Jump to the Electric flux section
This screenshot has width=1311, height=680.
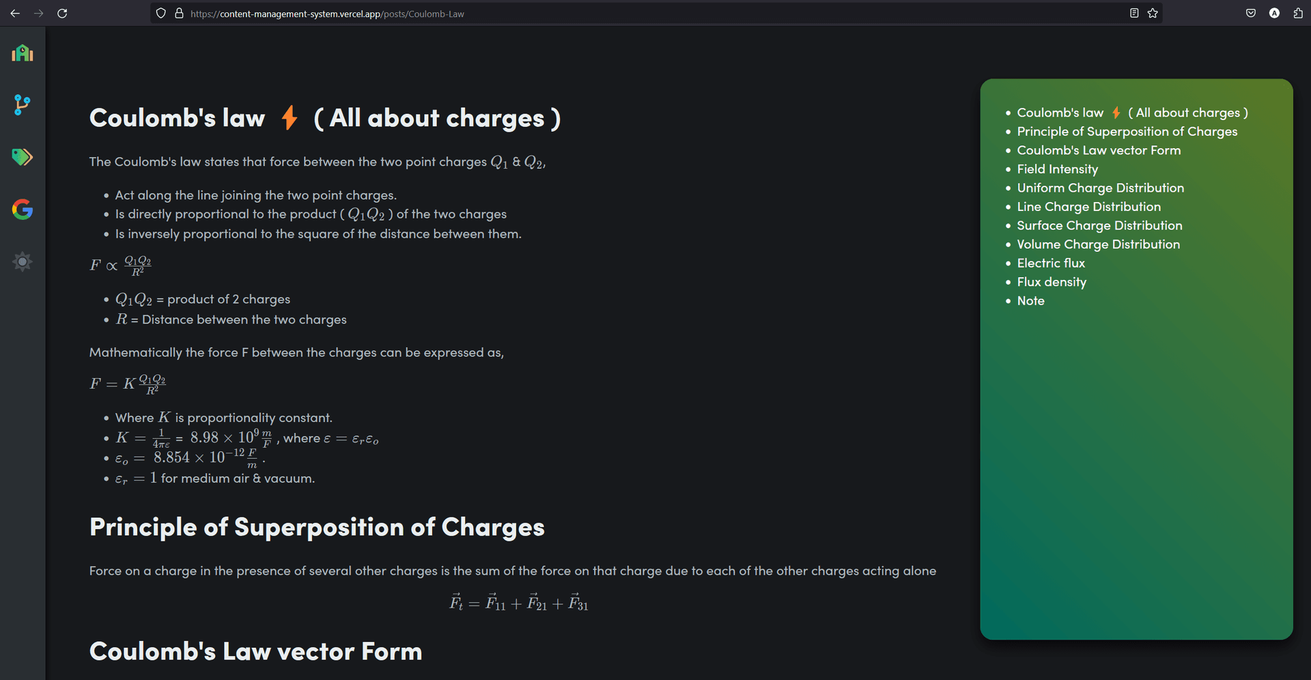(x=1050, y=263)
